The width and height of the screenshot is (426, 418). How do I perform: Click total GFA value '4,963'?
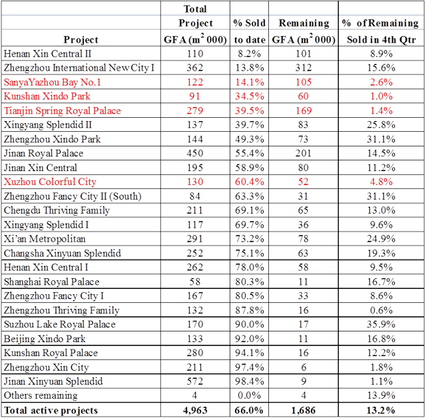coord(195,411)
